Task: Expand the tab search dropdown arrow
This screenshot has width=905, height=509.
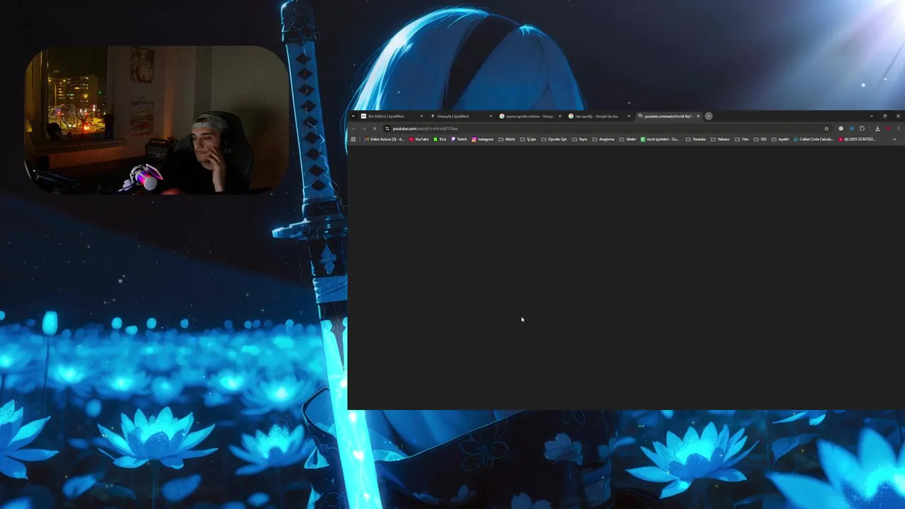Action: [353, 116]
